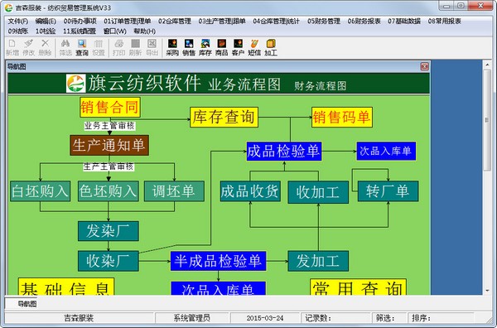Click the 销售码单 flow box

point(341,118)
